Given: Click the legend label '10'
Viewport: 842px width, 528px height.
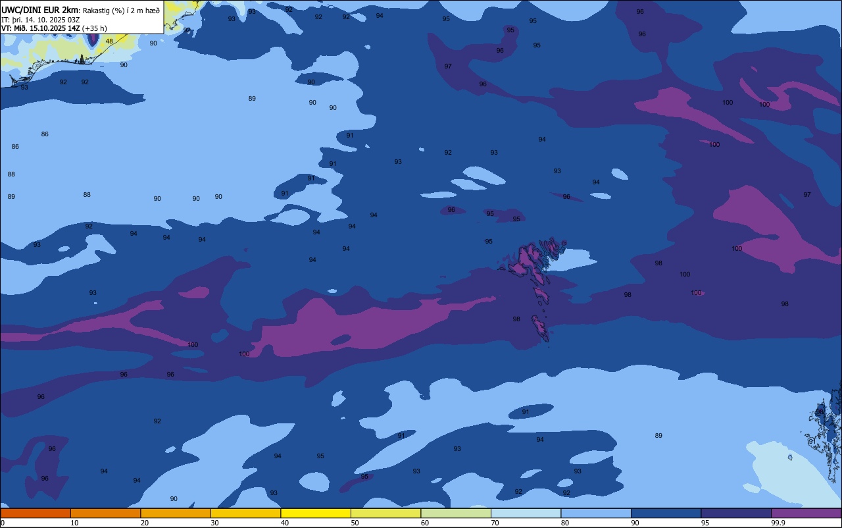Looking at the screenshot, I should (x=74, y=523).
